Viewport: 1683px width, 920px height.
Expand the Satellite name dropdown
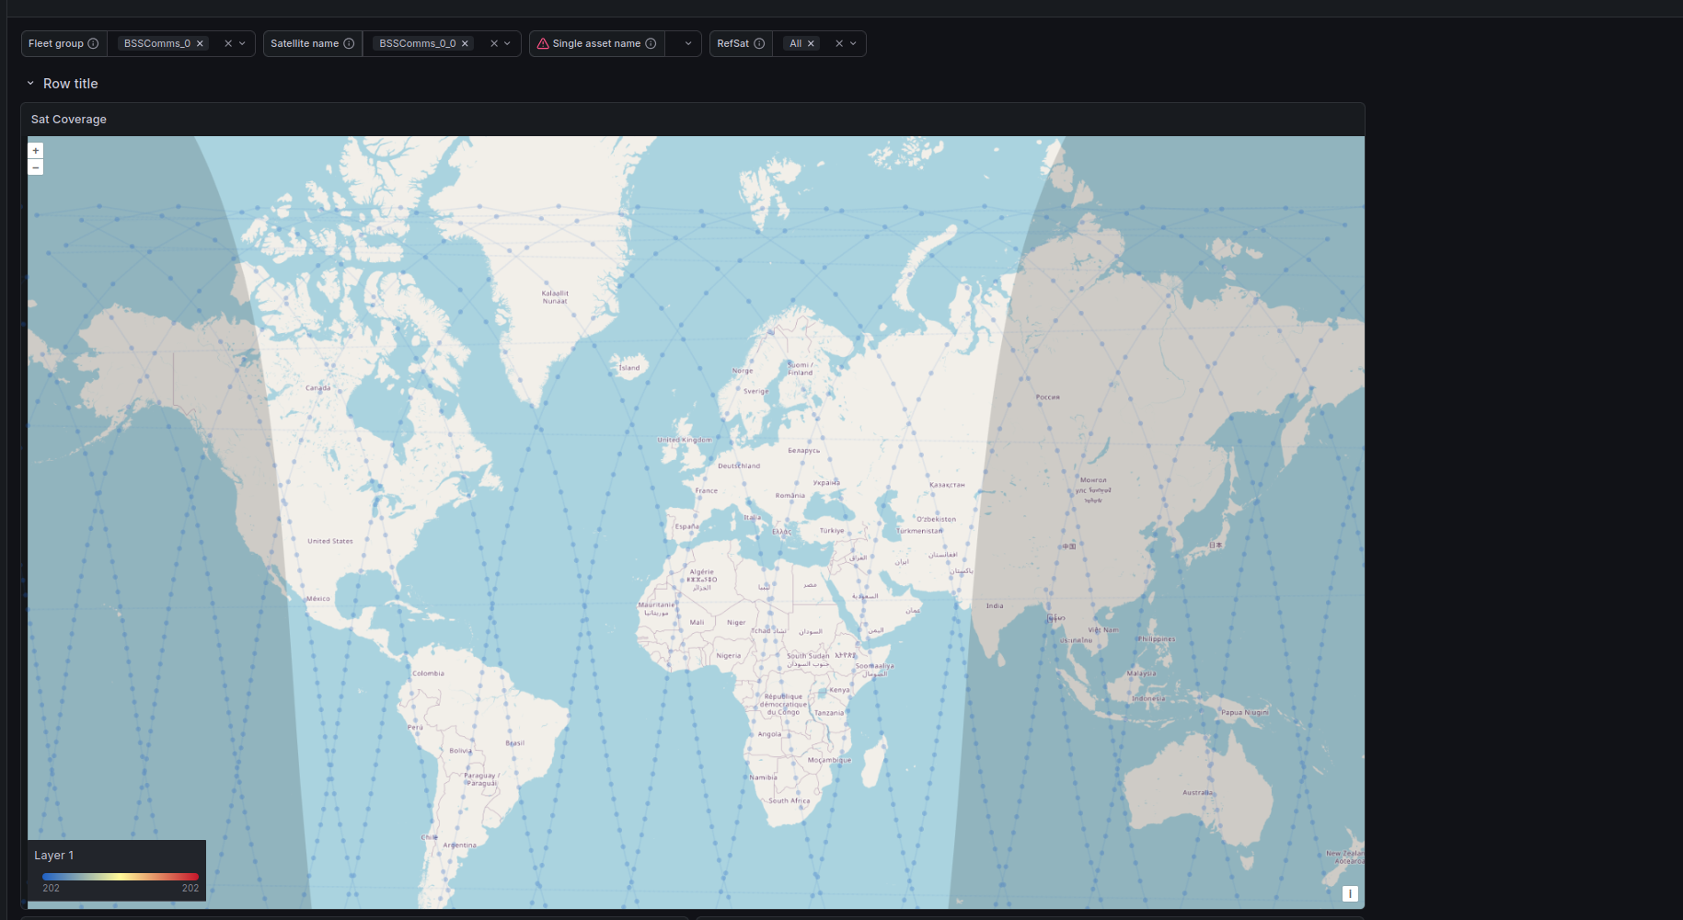tap(508, 43)
